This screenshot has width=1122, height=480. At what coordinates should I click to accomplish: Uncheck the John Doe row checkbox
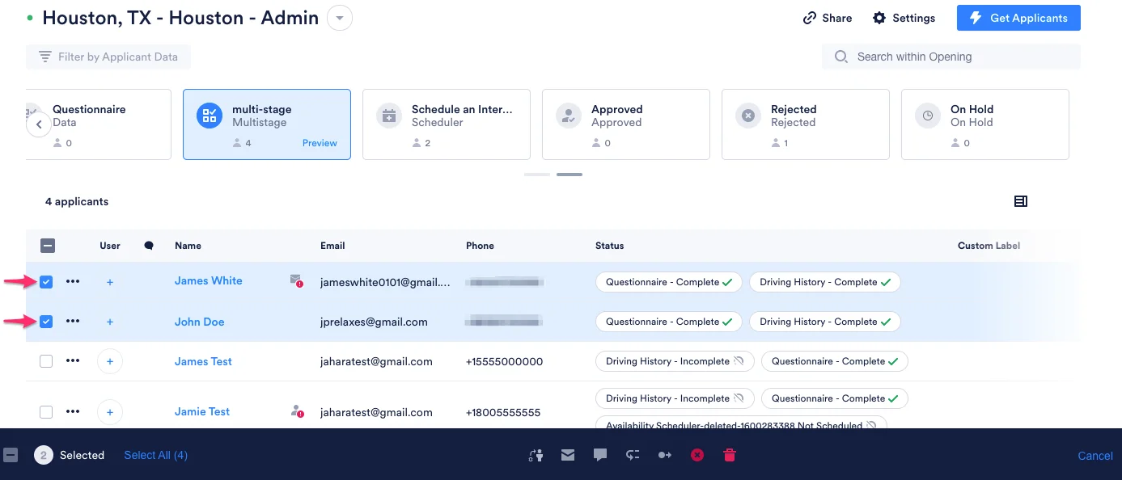pyautogui.click(x=46, y=322)
